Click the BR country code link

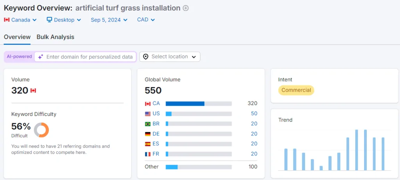[156, 124]
